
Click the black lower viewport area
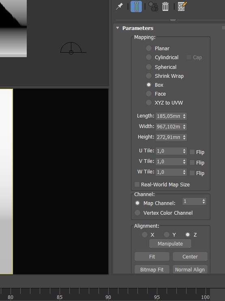tap(60, 181)
